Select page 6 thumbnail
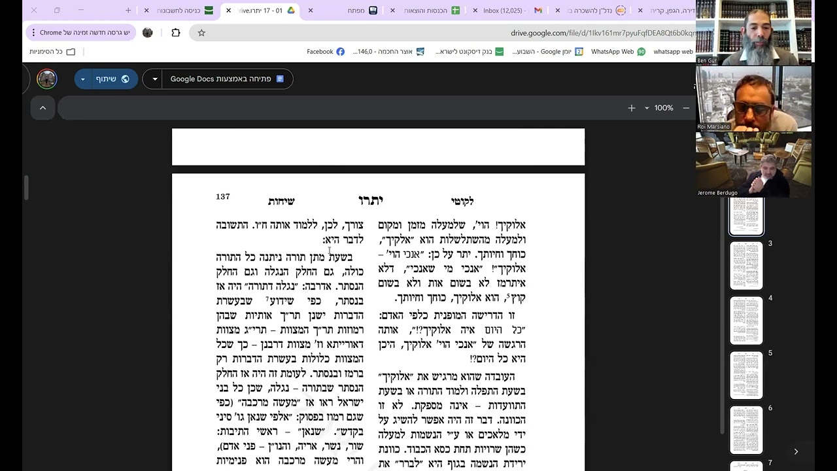 [x=746, y=430]
